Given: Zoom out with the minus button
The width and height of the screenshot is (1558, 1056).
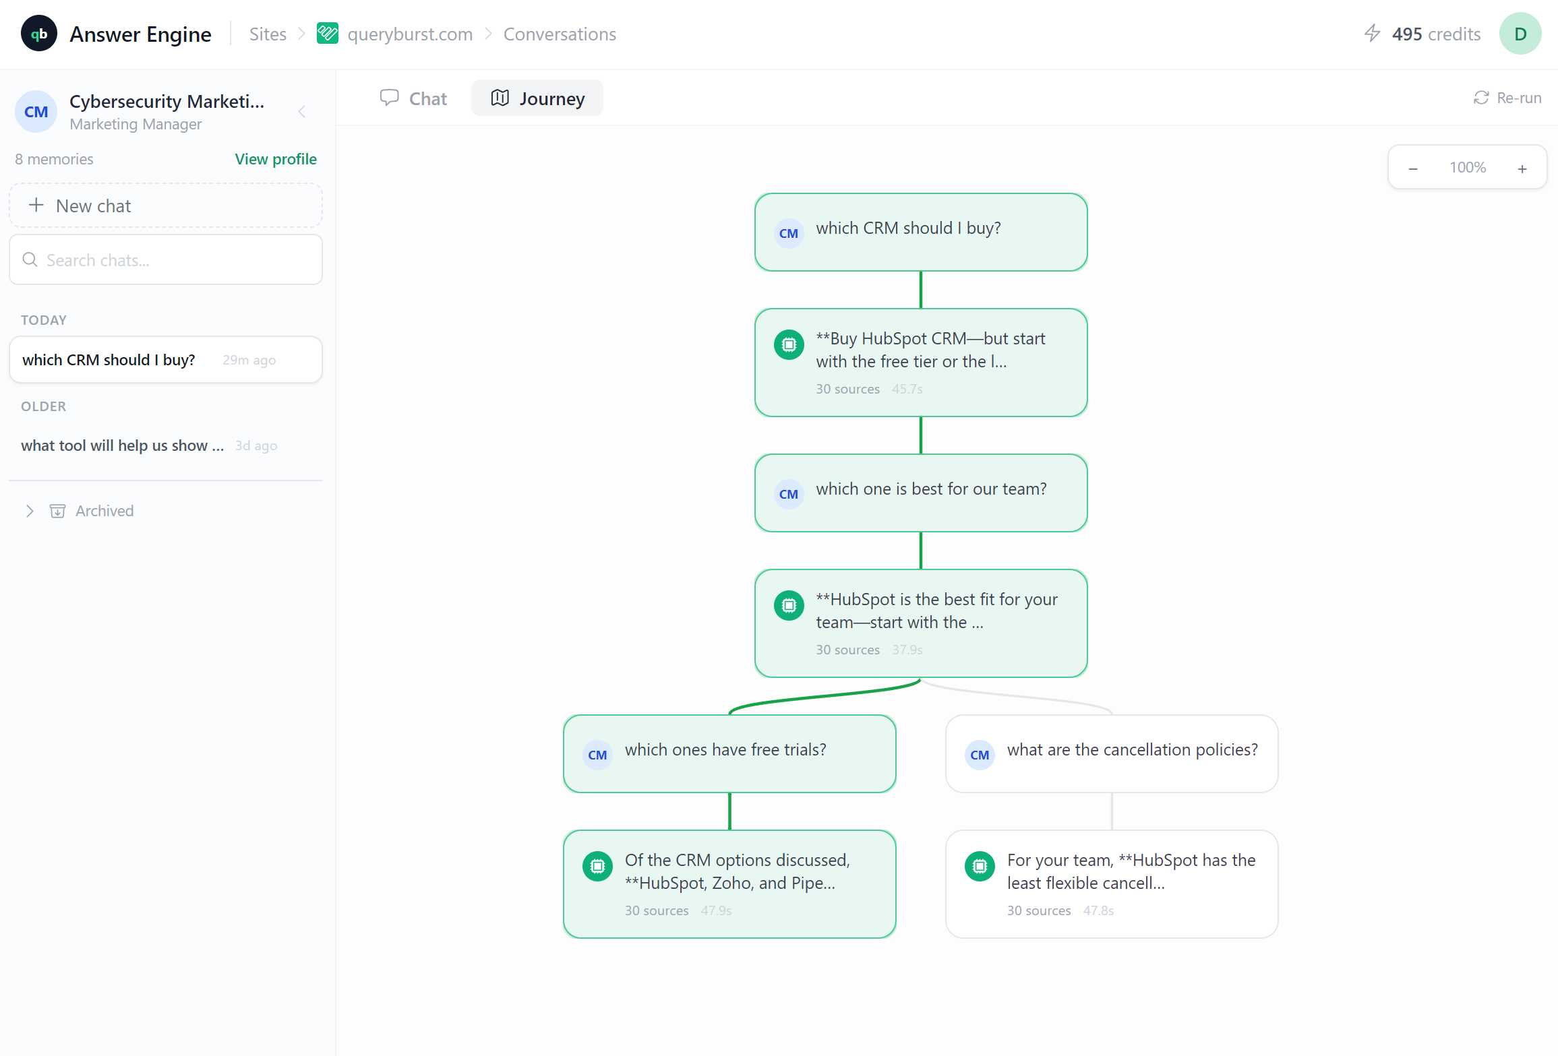Looking at the screenshot, I should point(1413,168).
